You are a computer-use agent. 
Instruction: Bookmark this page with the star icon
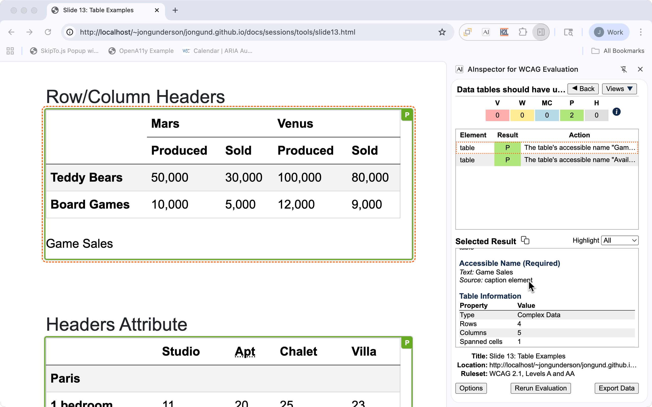tap(442, 32)
